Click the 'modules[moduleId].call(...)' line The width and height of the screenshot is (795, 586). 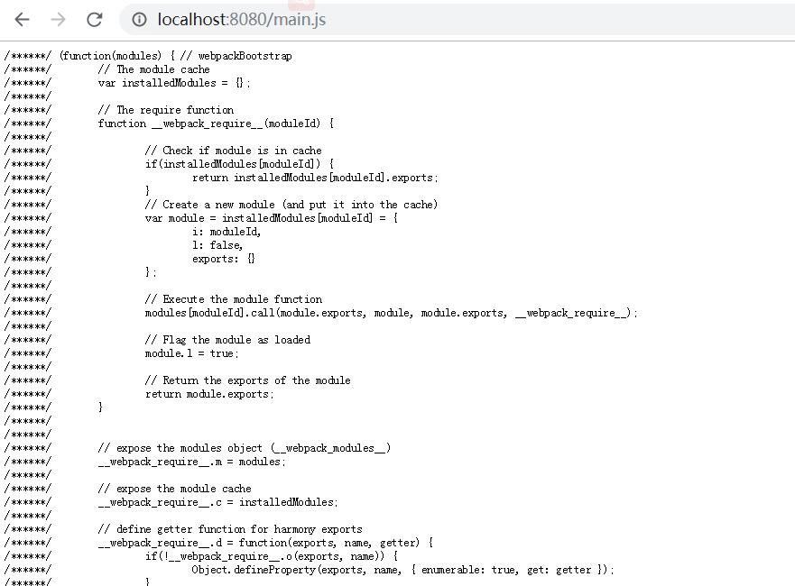pos(392,313)
